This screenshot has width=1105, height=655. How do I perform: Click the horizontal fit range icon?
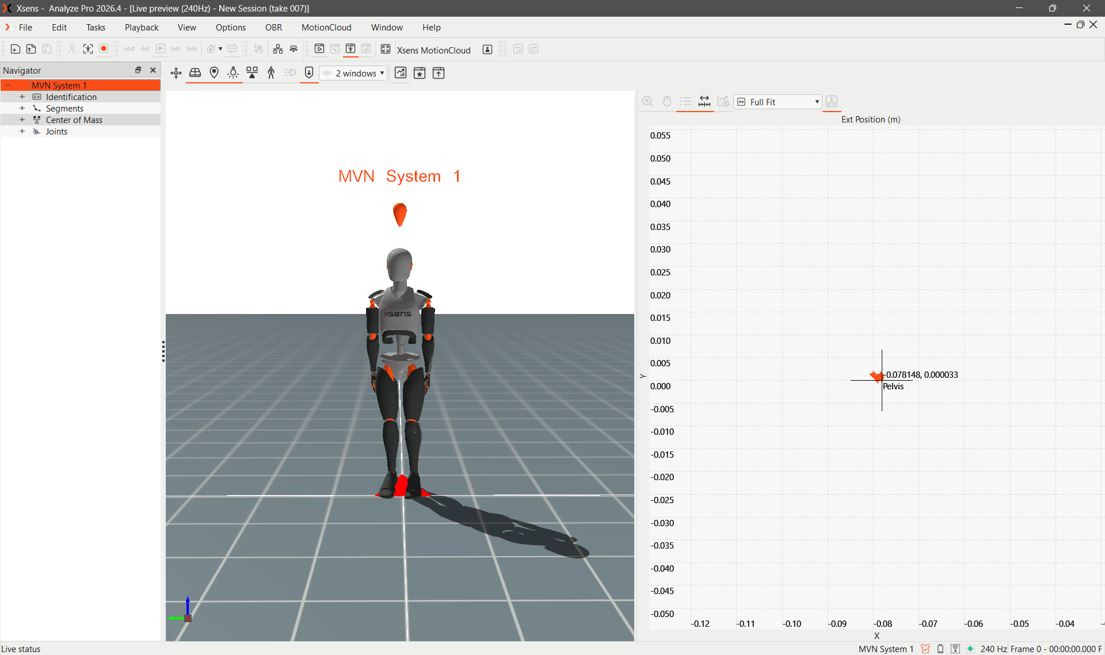coord(704,102)
